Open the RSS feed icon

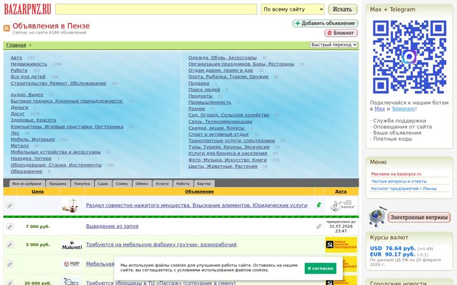tap(7, 28)
